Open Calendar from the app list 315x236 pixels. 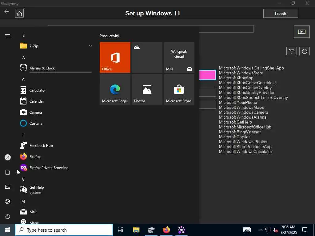[x=56, y=101]
